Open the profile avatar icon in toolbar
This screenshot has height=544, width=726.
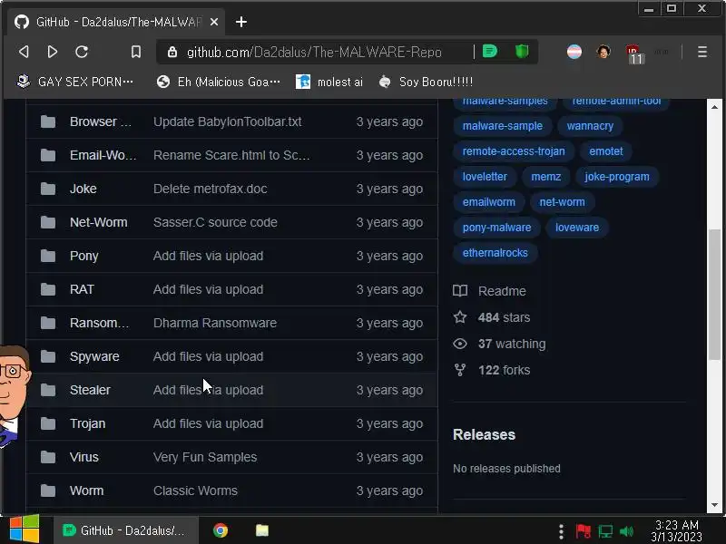[603, 52]
